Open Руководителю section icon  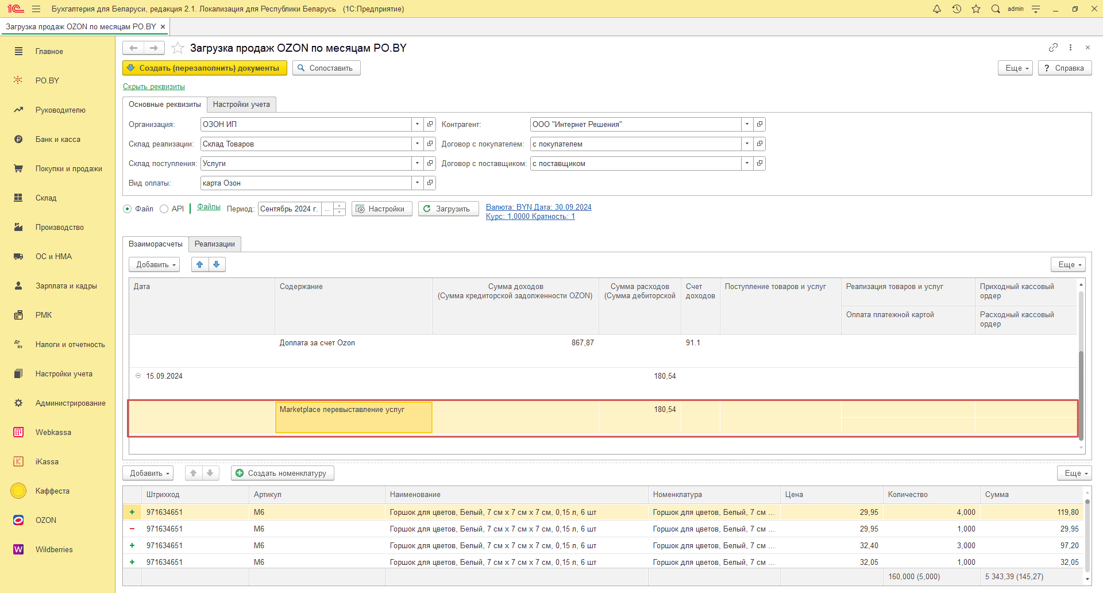pos(18,110)
